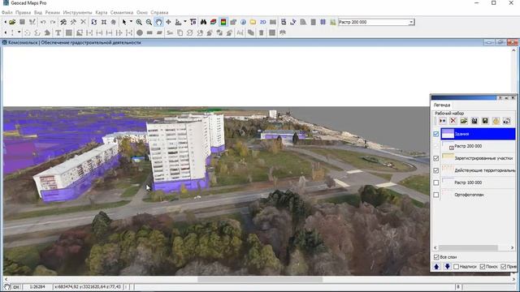Toggle the colored legend icon in the toolbar

pos(223,22)
